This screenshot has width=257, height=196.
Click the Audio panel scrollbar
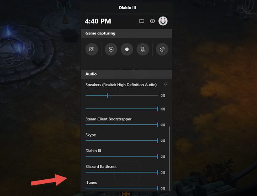[169, 158]
